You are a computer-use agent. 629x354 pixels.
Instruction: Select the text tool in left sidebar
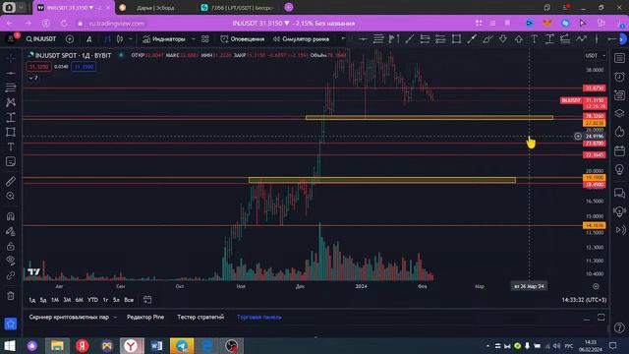tap(11, 147)
